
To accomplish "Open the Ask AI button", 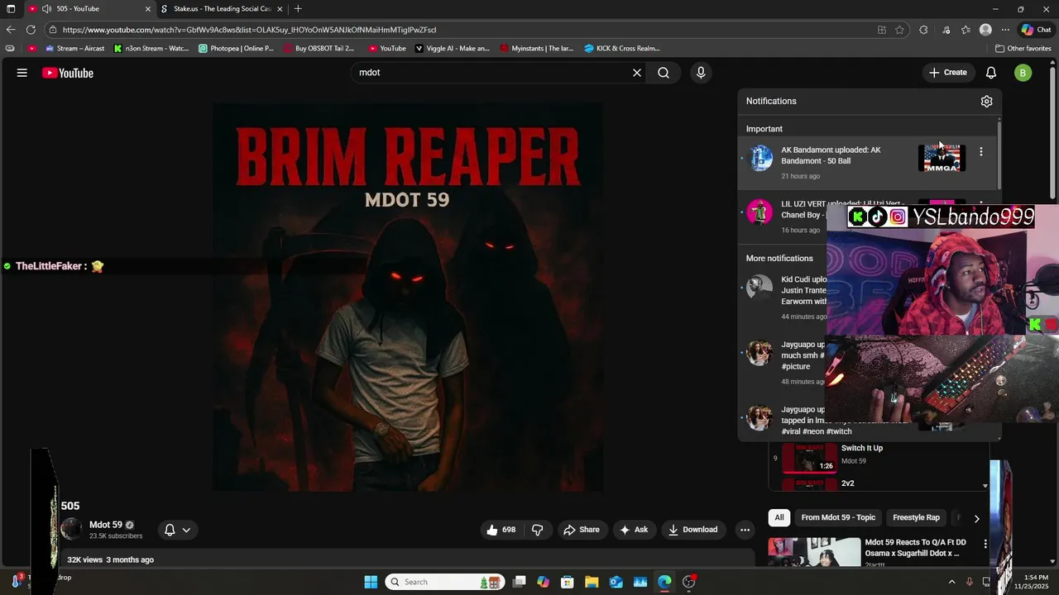I will click(634, 530).
